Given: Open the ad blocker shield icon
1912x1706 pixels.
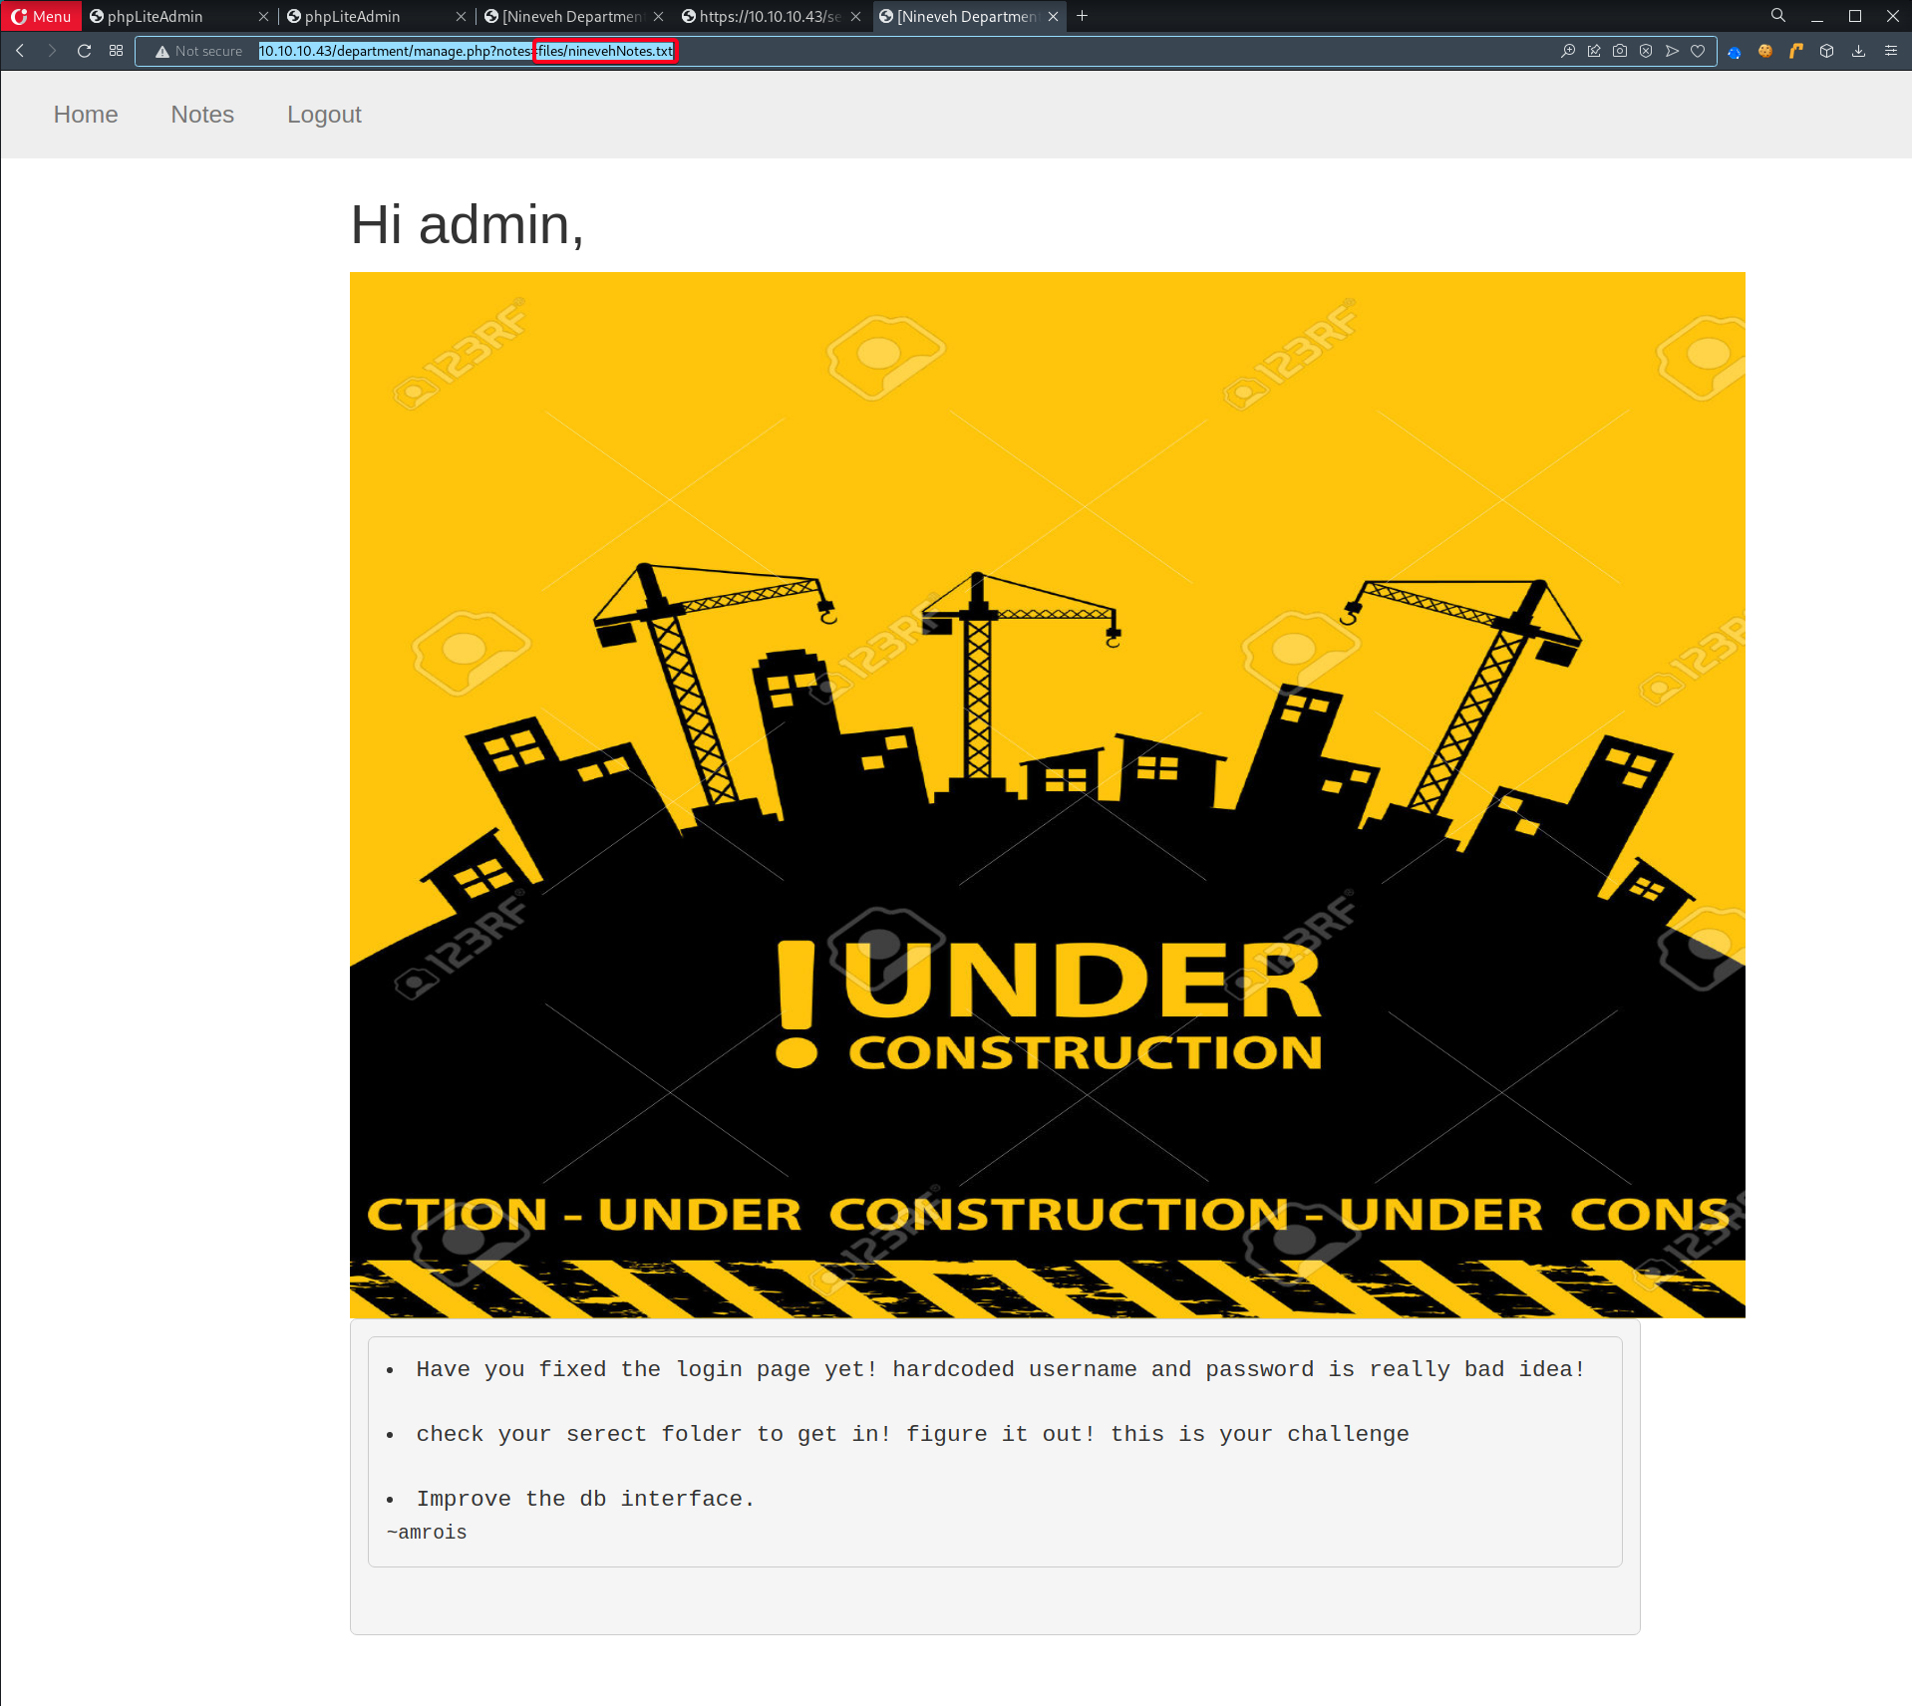Looking at the screenshot, I should pos(1646,51).
